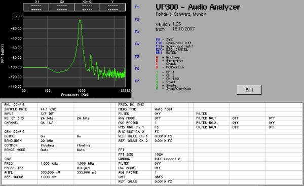
Task: Click the 1000 Hz peak on FFT graph
Action: (x=80, y=20)
